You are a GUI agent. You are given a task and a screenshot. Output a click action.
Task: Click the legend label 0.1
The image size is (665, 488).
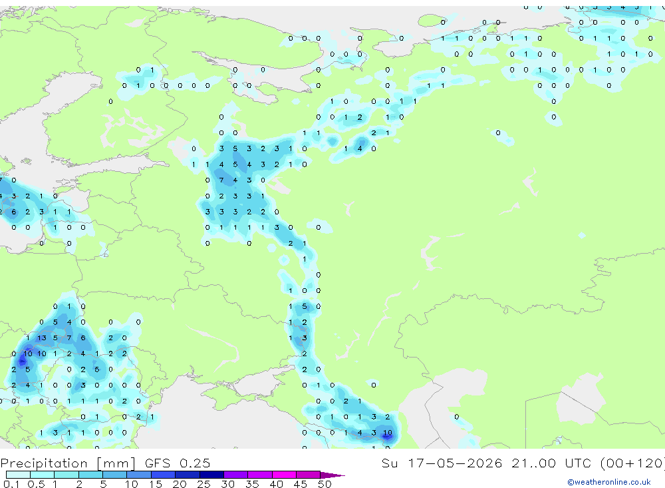11,484
